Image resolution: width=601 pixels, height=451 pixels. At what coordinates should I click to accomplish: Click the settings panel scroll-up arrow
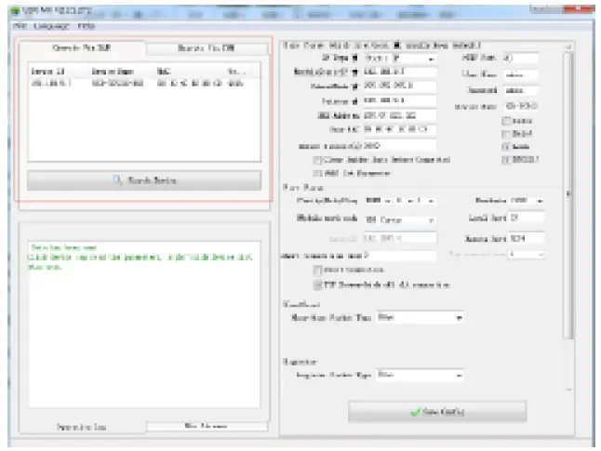568,46
